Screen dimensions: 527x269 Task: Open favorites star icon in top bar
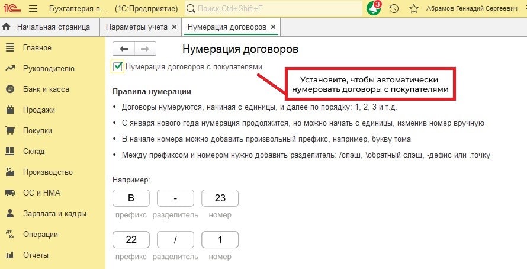tap(413, 9)
